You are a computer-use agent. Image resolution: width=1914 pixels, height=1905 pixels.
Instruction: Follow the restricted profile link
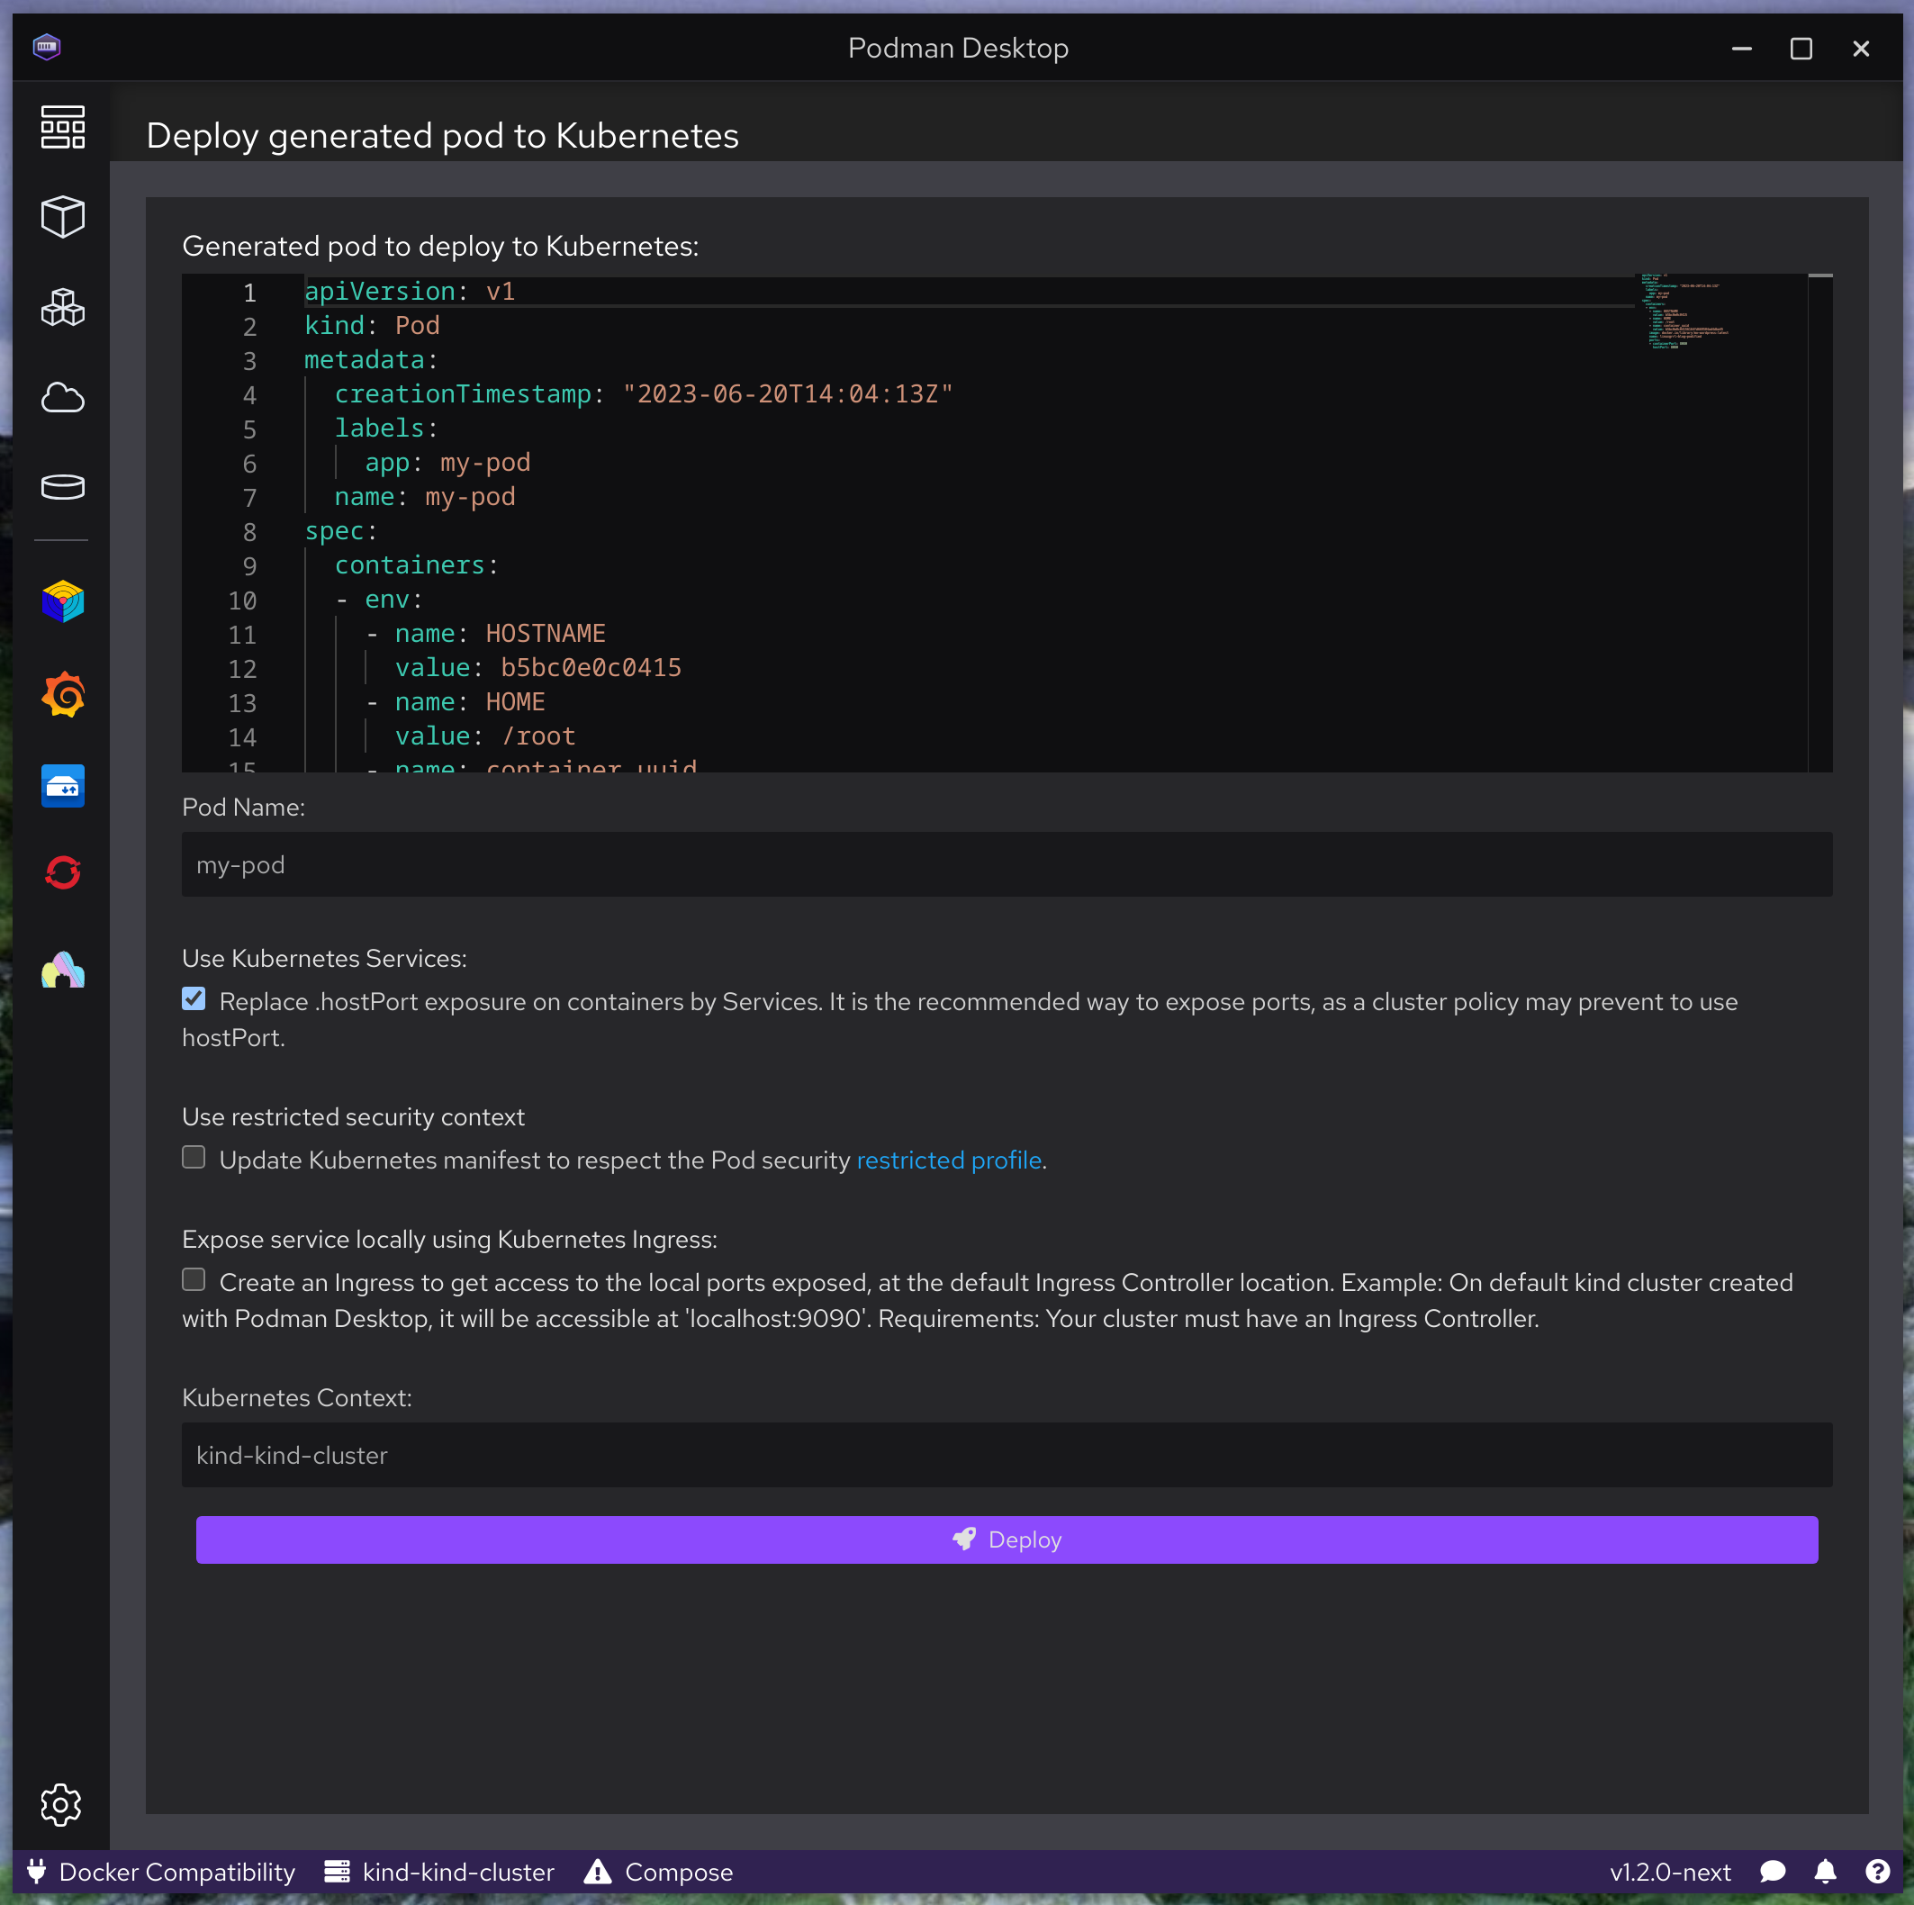pyautogui.click(x=948, y=1160)
